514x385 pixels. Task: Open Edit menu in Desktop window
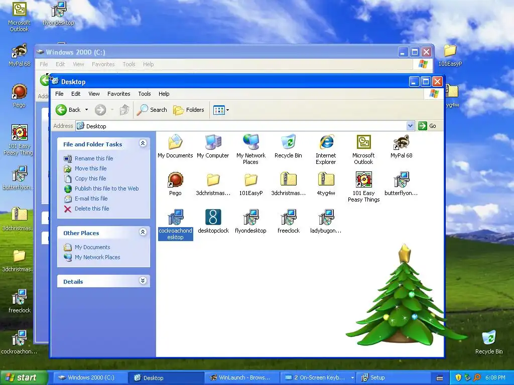76,94
